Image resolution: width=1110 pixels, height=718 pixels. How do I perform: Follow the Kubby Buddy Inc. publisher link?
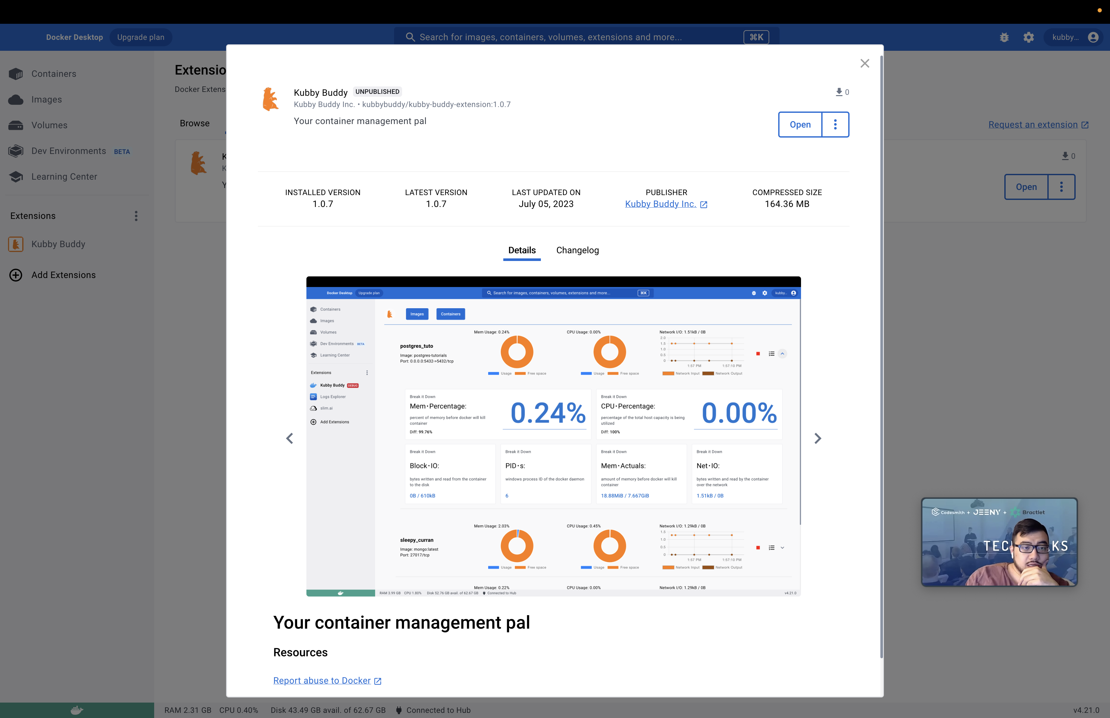(x=660, y=204)
